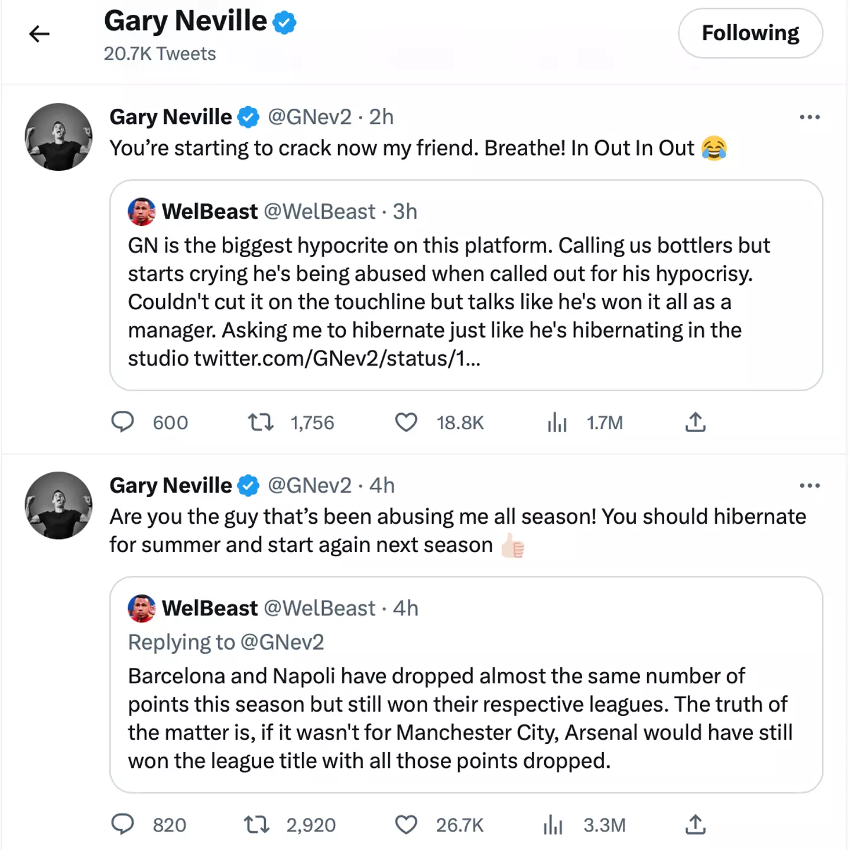The image size is (851, 850).
Task: Like the tweet with 18.8K likes
Action: pyautogui.click(x=406, y=422)
